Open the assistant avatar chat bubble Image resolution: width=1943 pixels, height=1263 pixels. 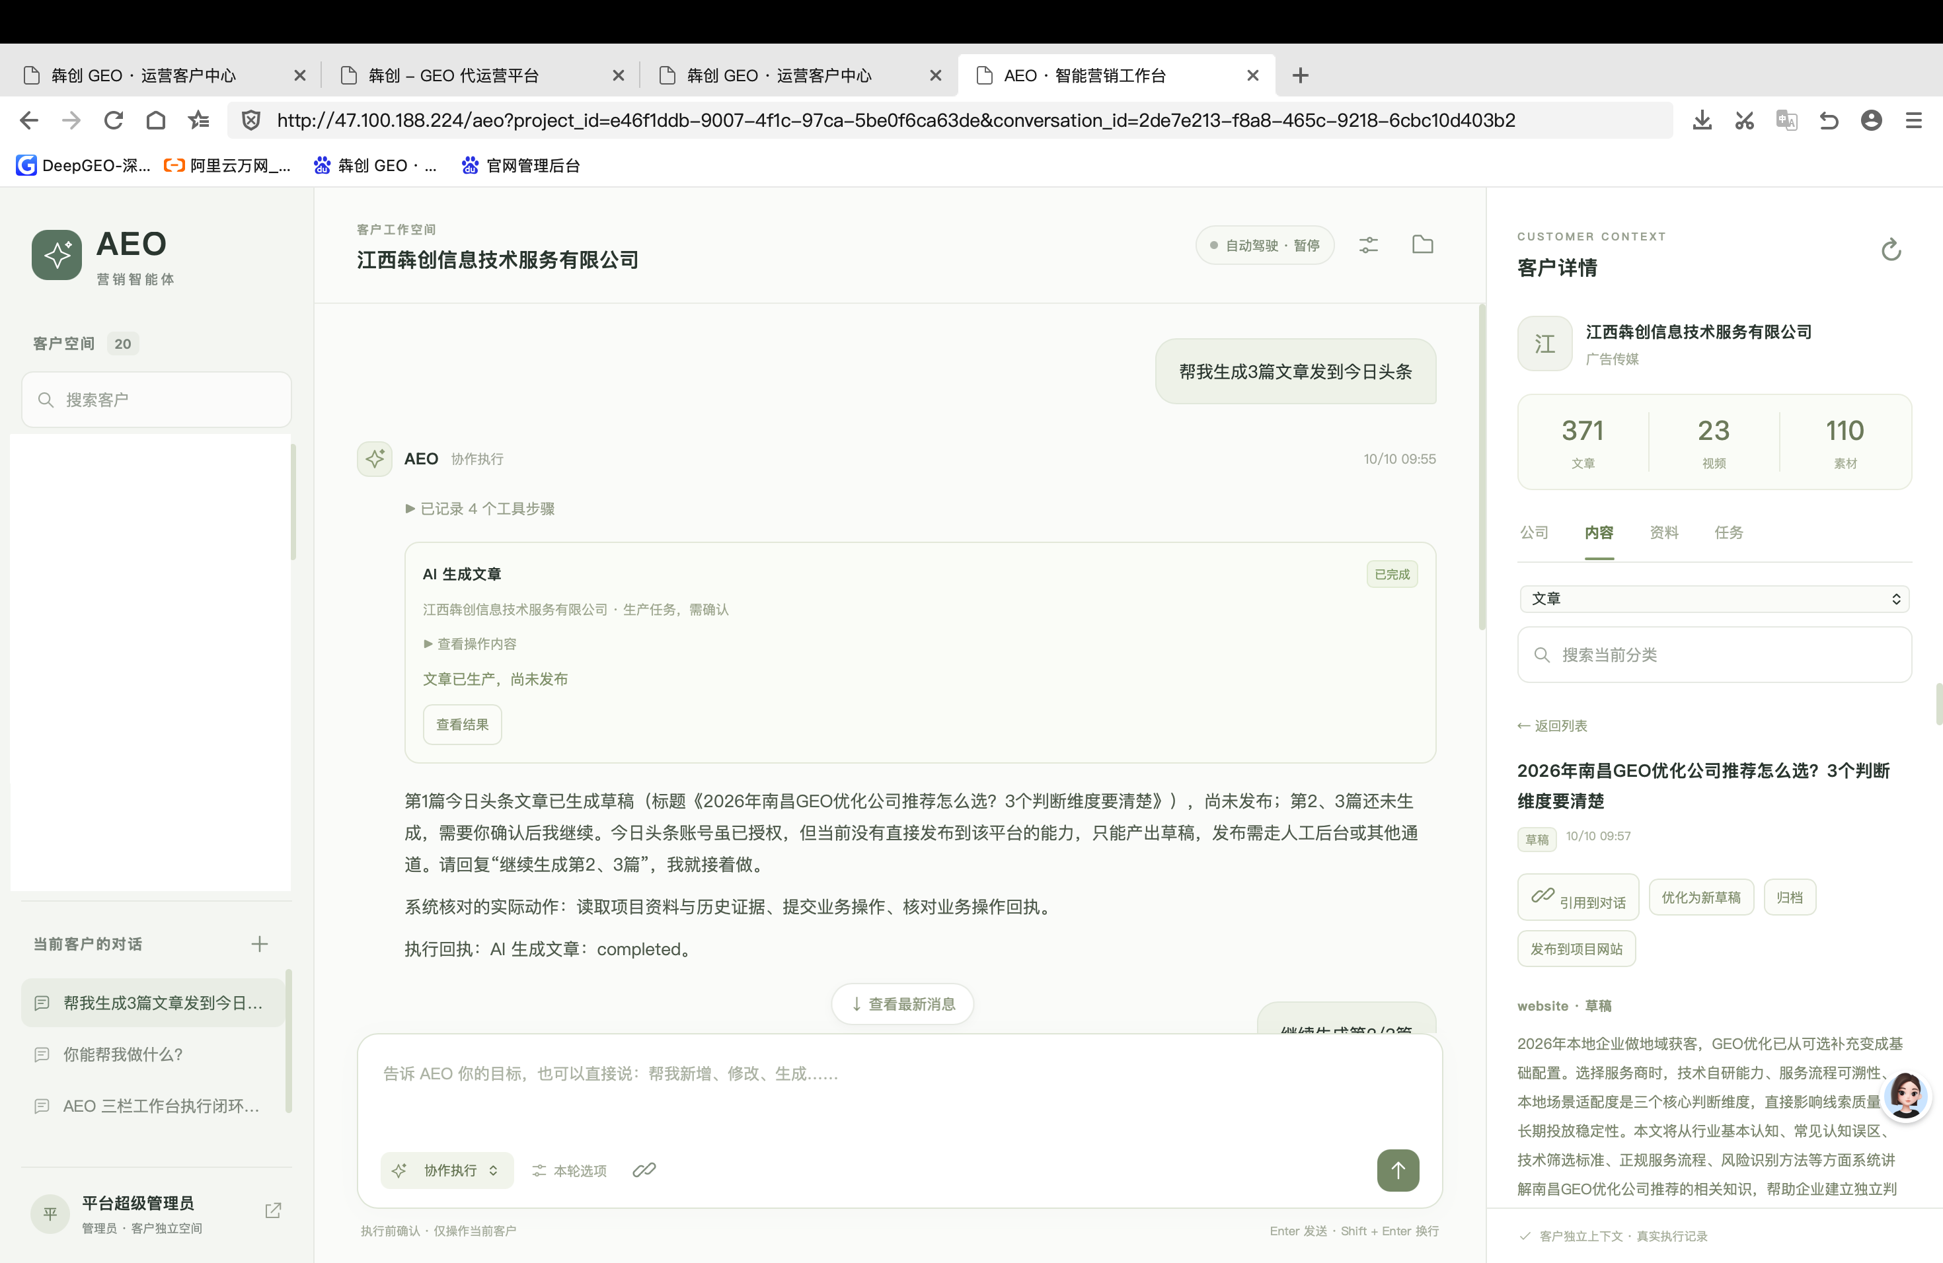1906,1096
